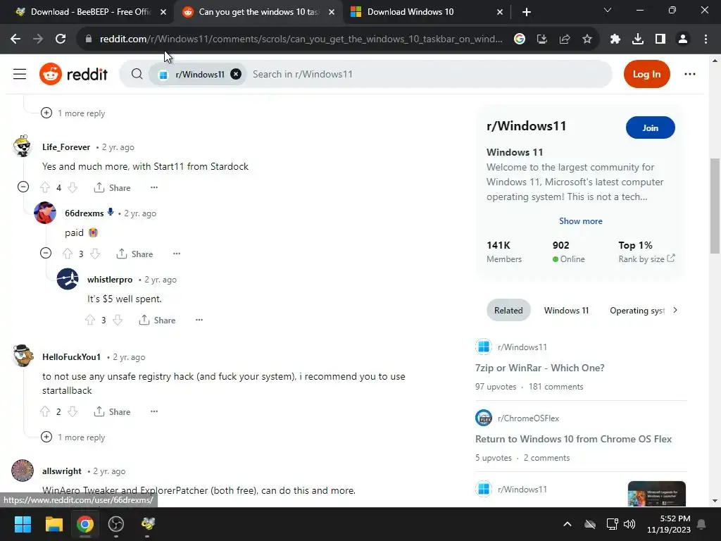Screen dimensions: 721x541
Task: Click the Google icon in address bar
Action: [519, 39]
